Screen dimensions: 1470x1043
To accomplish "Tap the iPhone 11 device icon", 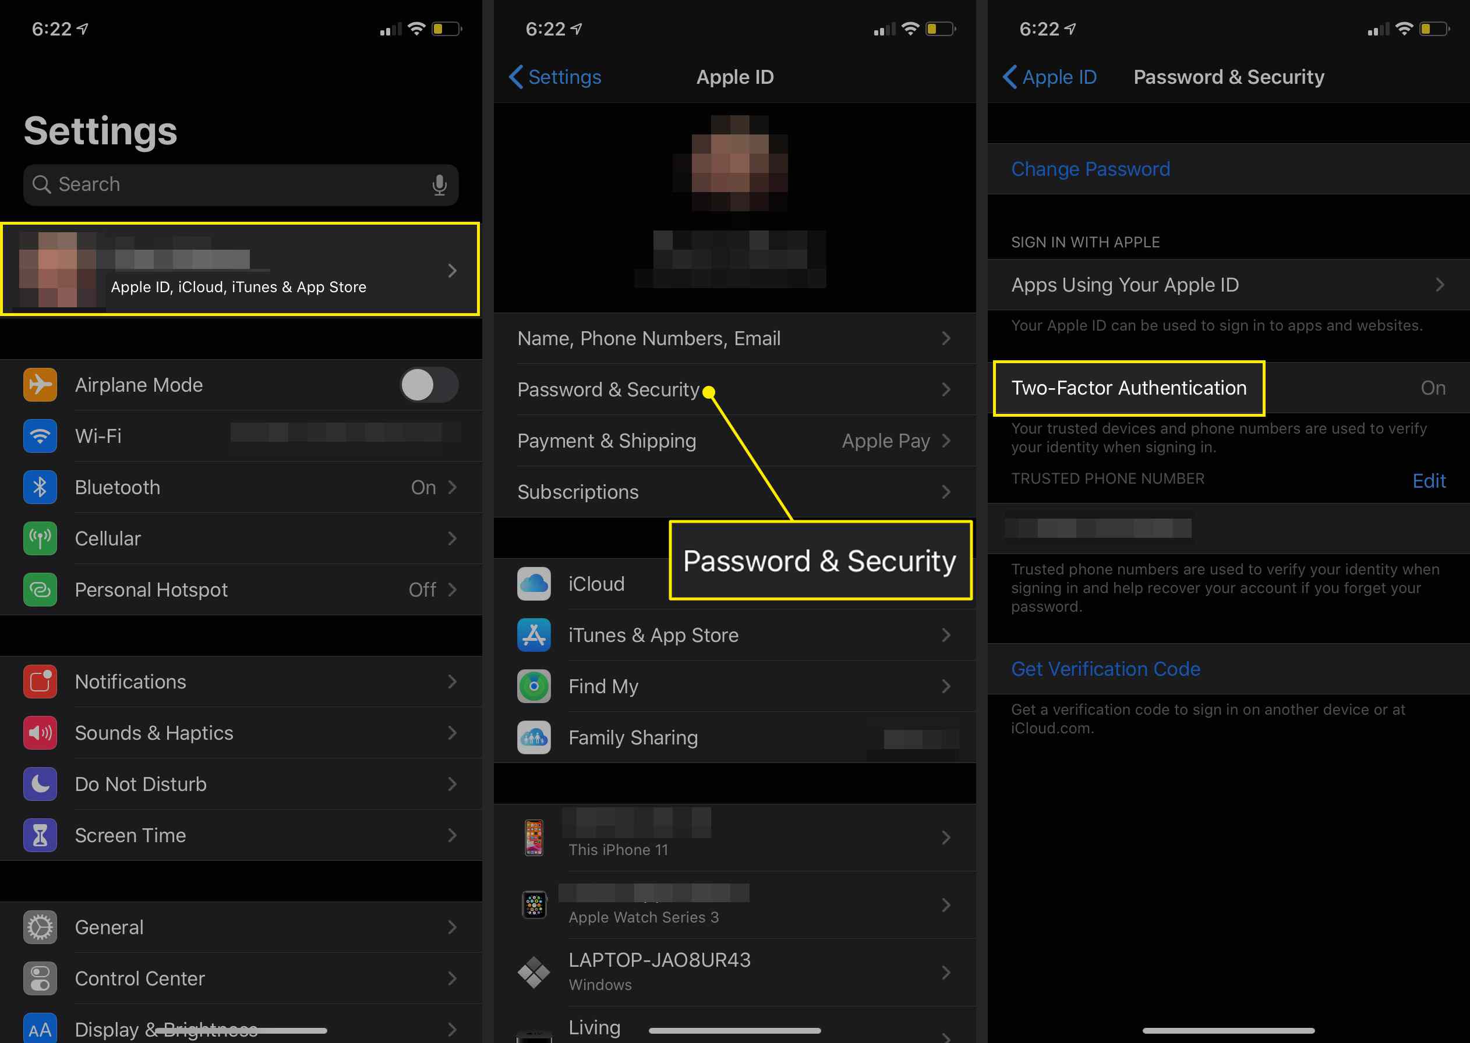I will pyautogui.click(x=534, y=838).
